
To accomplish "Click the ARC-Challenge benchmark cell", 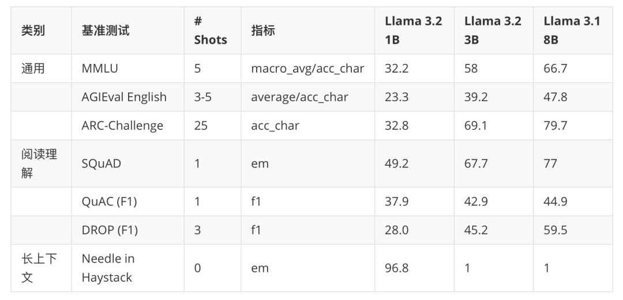I will [x=122, y=126].
